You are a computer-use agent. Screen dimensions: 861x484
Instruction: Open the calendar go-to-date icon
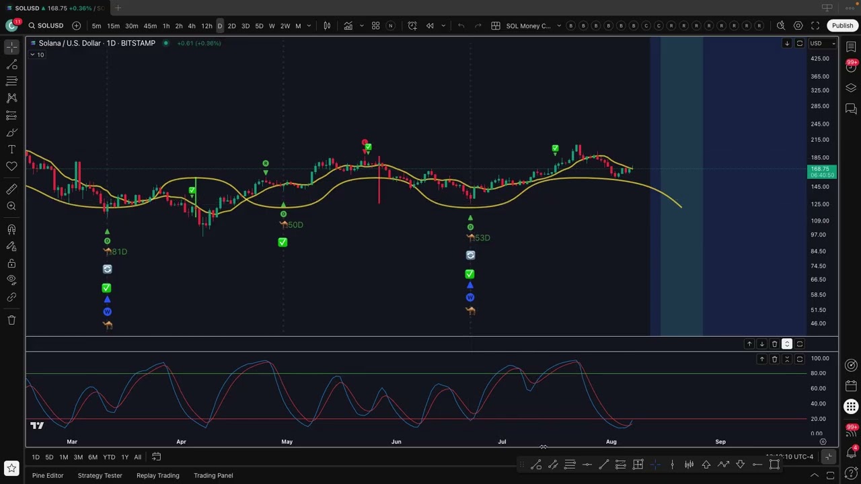click(x=156, y=457)
